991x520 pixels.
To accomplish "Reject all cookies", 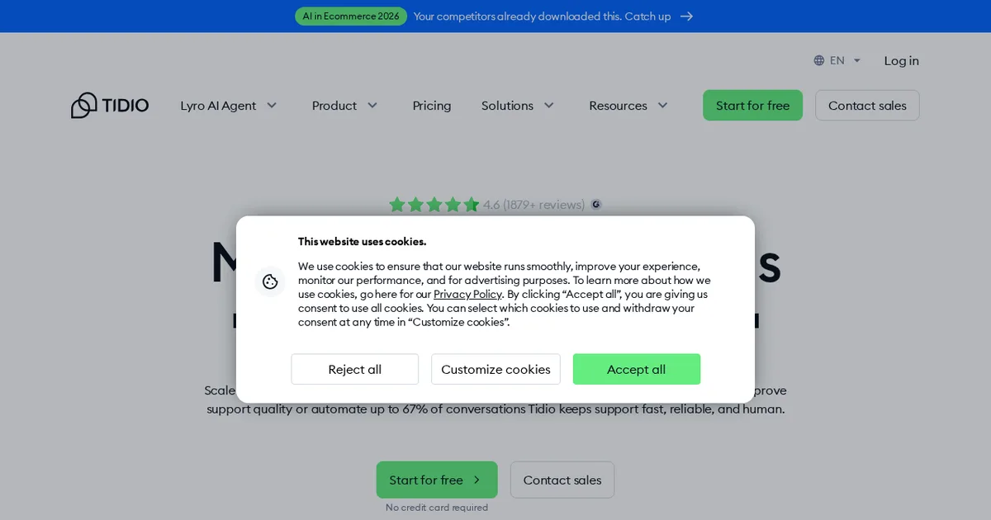I will pyautogui.click(x=355, y=369).
